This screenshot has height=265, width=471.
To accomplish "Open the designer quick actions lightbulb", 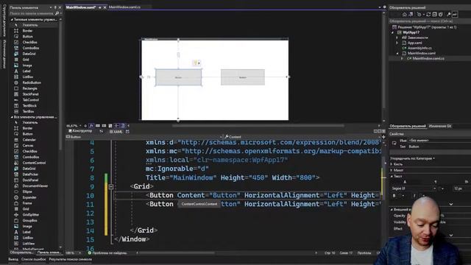I will pos(196,63).
